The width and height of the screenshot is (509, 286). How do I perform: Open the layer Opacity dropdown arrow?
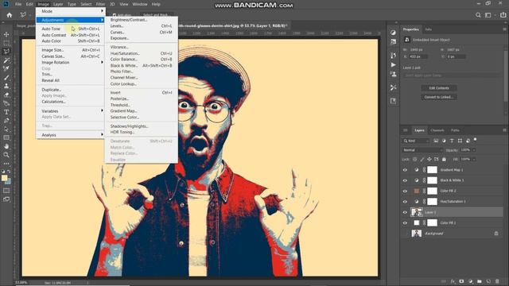[474, 150]
